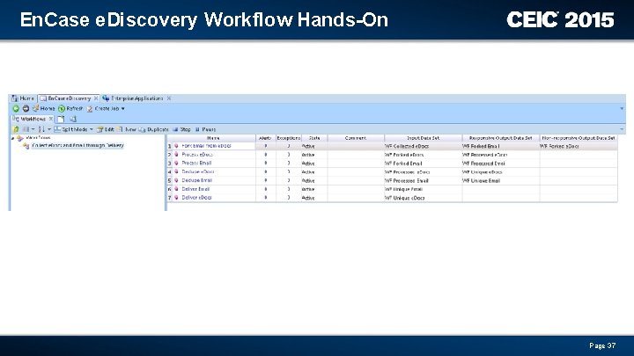Viewport: 634px width, 356px height.
Task: Select the 'Dedupe Email' job name
Action: 197,180
